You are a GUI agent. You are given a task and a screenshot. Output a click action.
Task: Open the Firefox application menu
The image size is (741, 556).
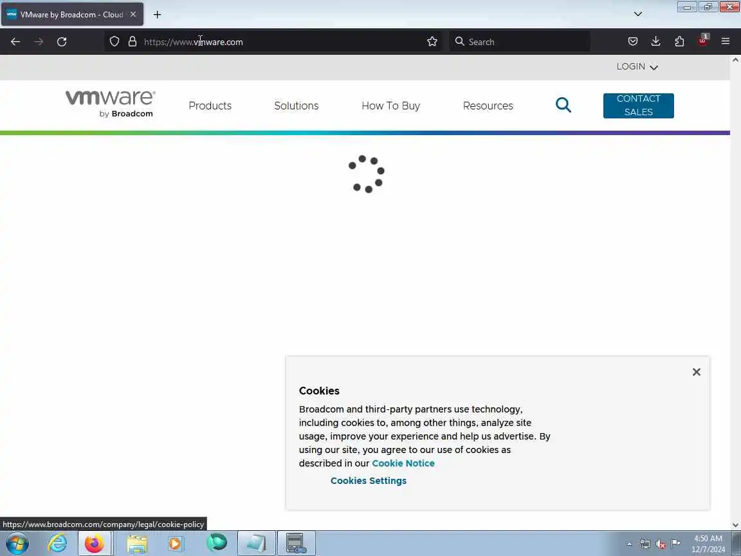726,42
